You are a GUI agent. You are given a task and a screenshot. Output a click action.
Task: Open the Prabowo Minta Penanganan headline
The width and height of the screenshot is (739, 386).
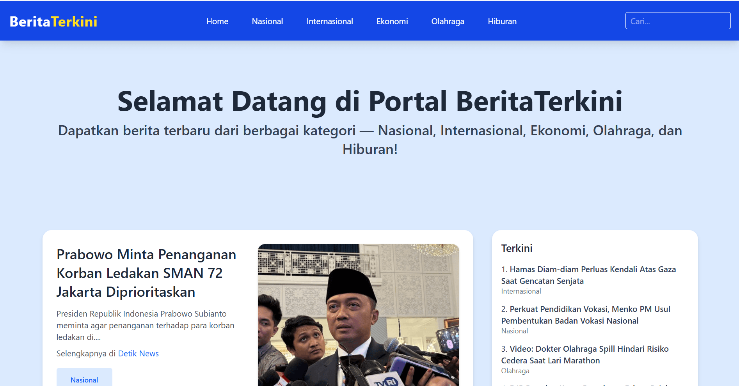click(x=146, y=273)
